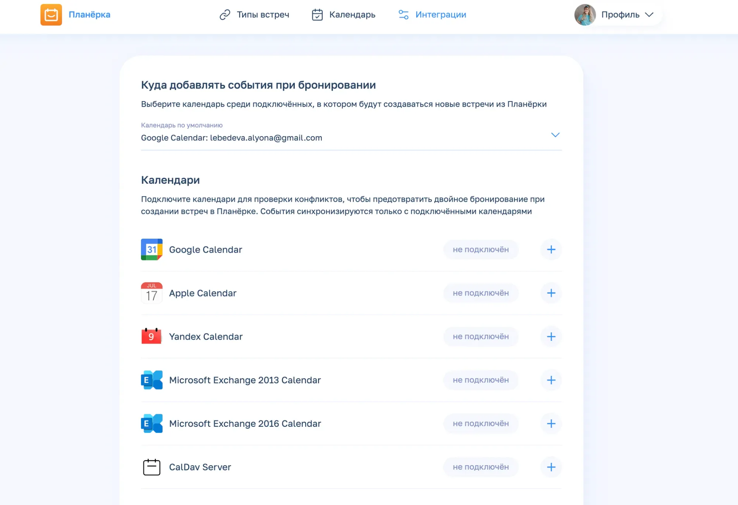Click the Yandex Calendar icon

[x=152, y=336]
